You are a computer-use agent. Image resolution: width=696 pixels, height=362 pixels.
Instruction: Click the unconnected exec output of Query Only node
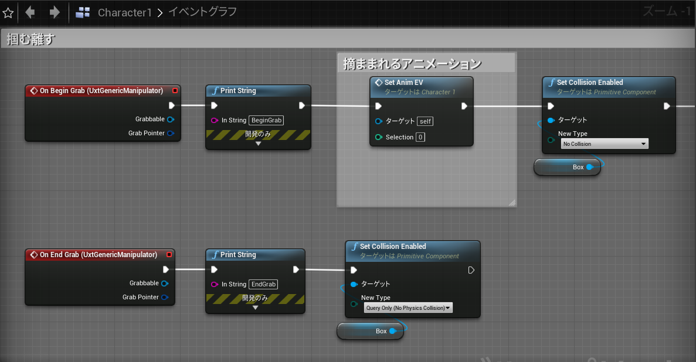471,270
